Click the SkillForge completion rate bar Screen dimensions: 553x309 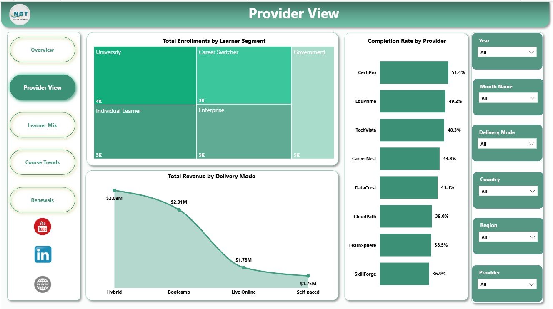404,274
